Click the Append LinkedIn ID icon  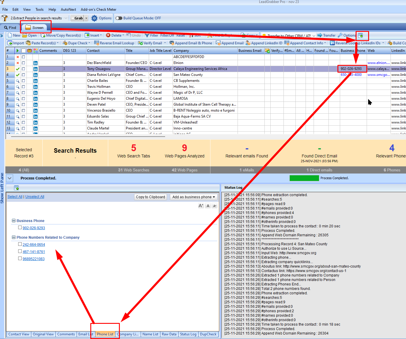coord(248,43)
